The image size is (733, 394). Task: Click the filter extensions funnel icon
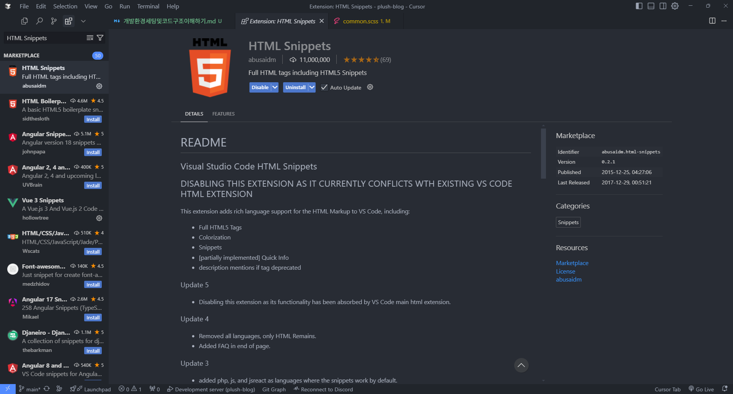100,38
